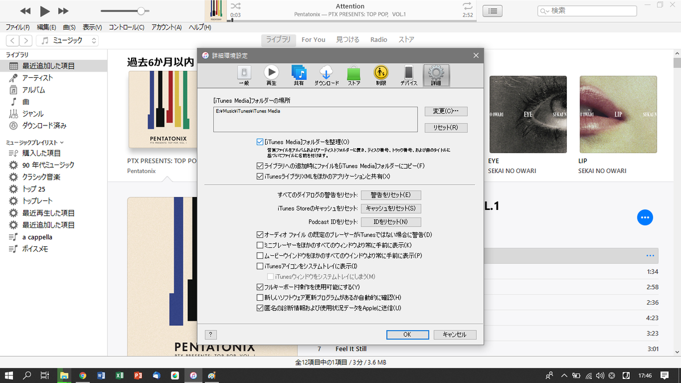Click the previous track rewind button

(x=26, y=11)
